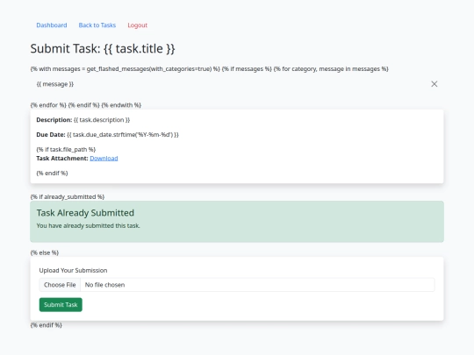Click the {% else %} template tag
This screenshot has width=474, height=355.
[45, 252]
